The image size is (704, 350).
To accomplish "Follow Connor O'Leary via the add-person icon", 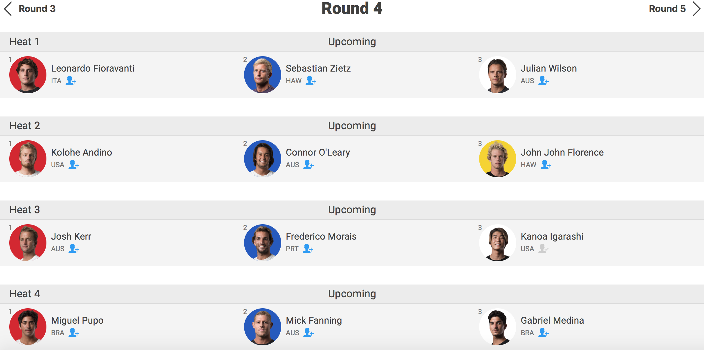I will (308, 164).
